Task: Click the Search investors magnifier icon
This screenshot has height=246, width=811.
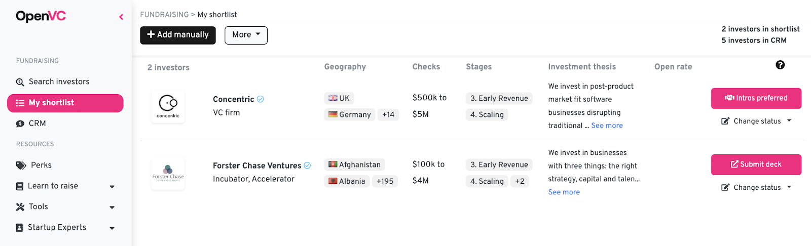Action: click(x=20, y=82)
